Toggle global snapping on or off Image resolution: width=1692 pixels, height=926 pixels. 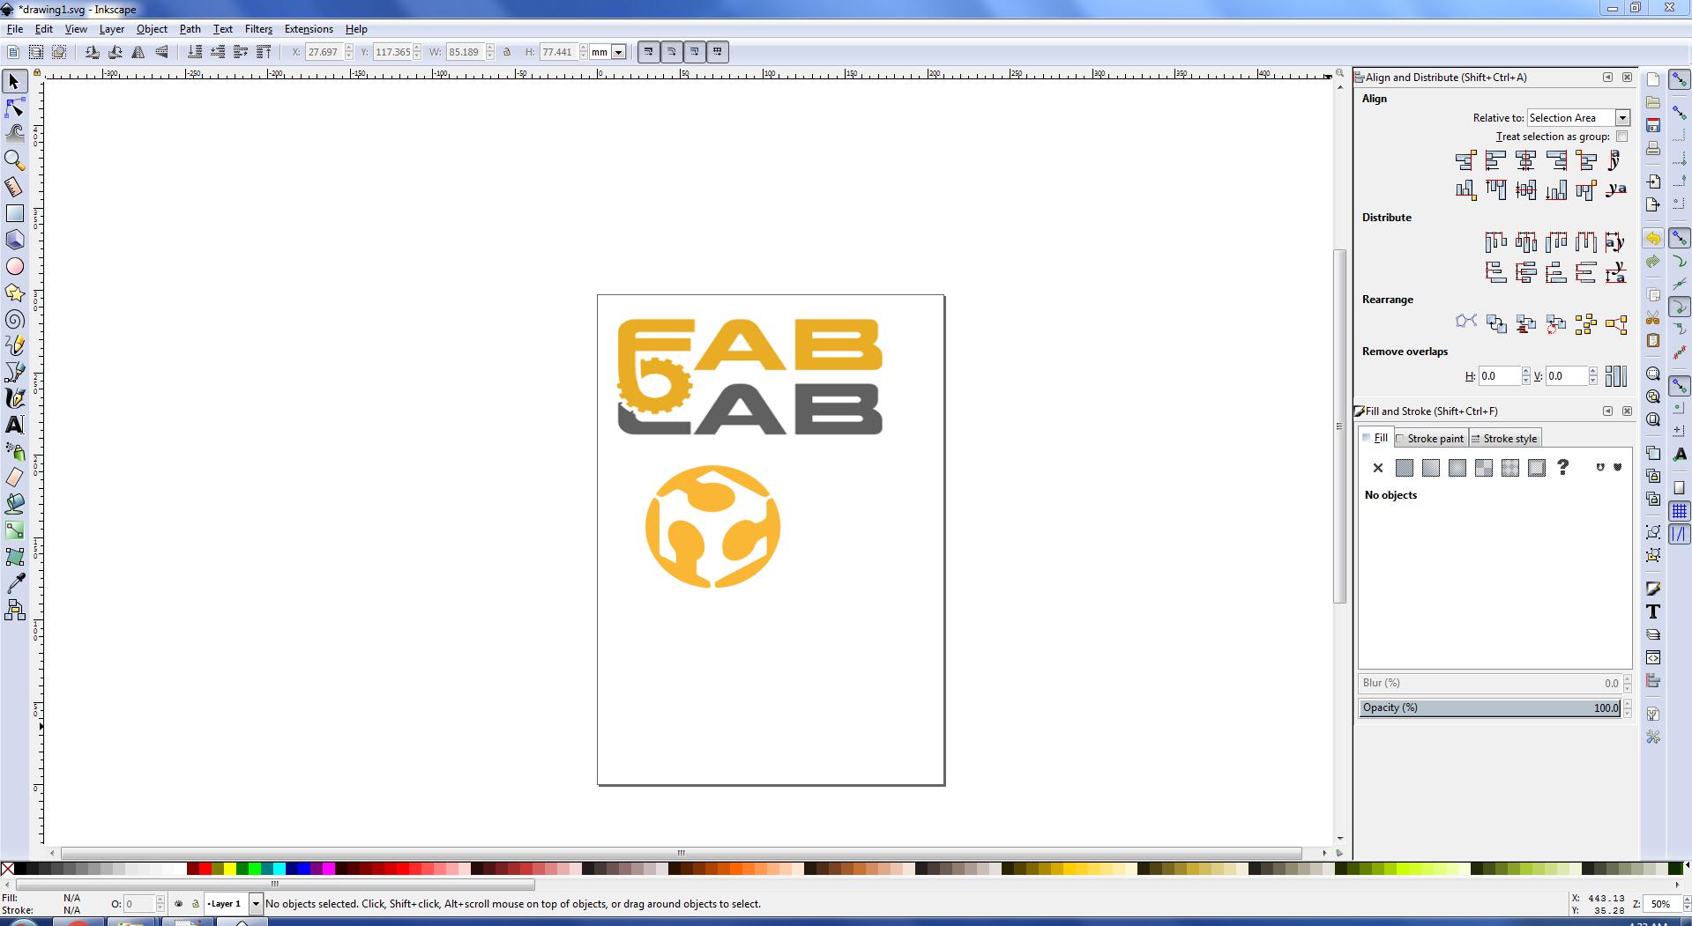[1680, 80]
